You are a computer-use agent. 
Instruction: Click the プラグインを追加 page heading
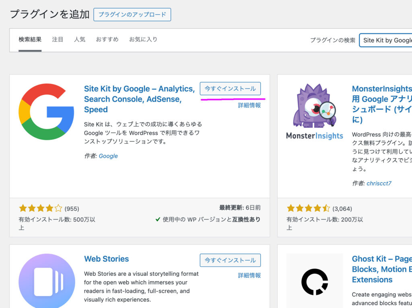pyautogui.click(x=49, y=14)
